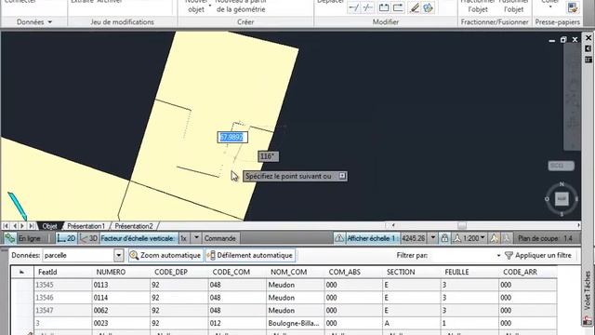Toggle Défilement automatique
This screenshot has height=335, width=595.
click(x=250, y=255)
